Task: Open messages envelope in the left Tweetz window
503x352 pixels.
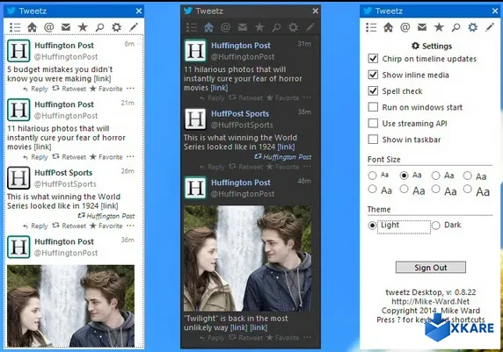Action: (x=66, y=27)
